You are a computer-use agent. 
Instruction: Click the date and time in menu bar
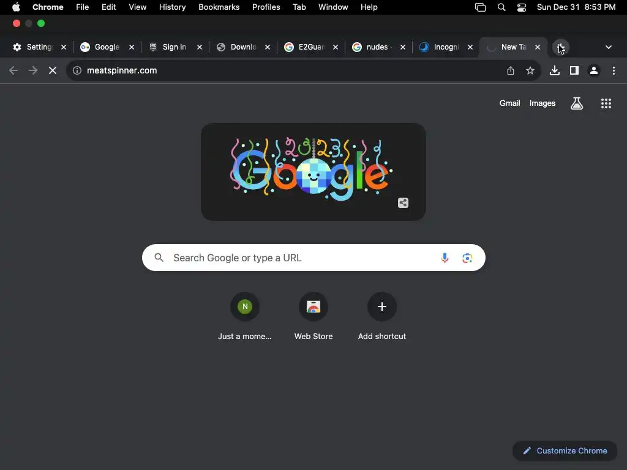pos(576,7)
